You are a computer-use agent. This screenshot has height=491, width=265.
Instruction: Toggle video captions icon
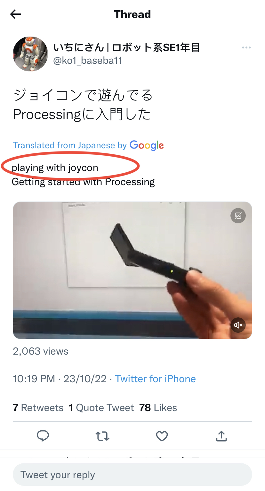[x=238, y=215]
